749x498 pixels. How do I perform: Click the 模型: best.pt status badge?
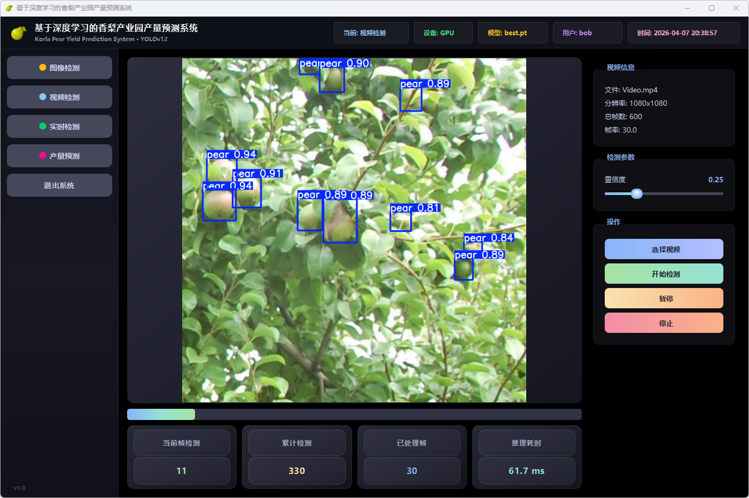point(512,33)
